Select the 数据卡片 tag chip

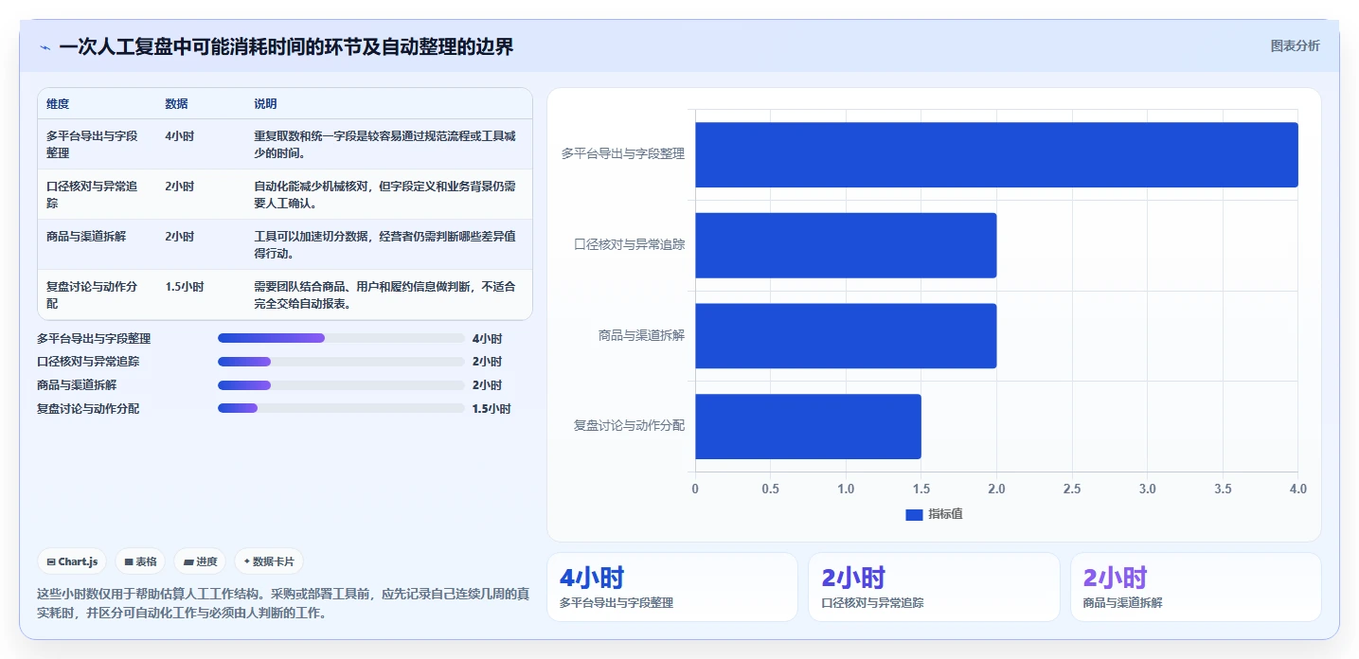click(269, 561)
